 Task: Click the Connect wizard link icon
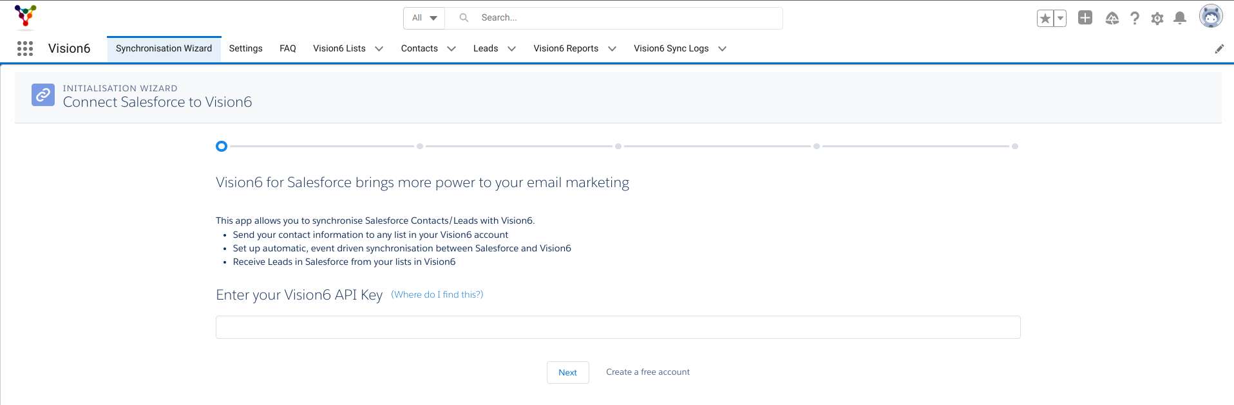[43, 95]
